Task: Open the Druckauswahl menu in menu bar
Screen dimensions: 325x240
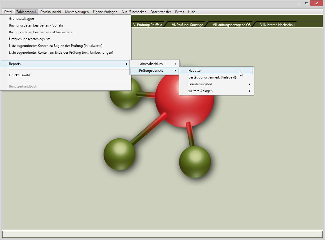Action: pyautogui.click(x=50, y=12)
